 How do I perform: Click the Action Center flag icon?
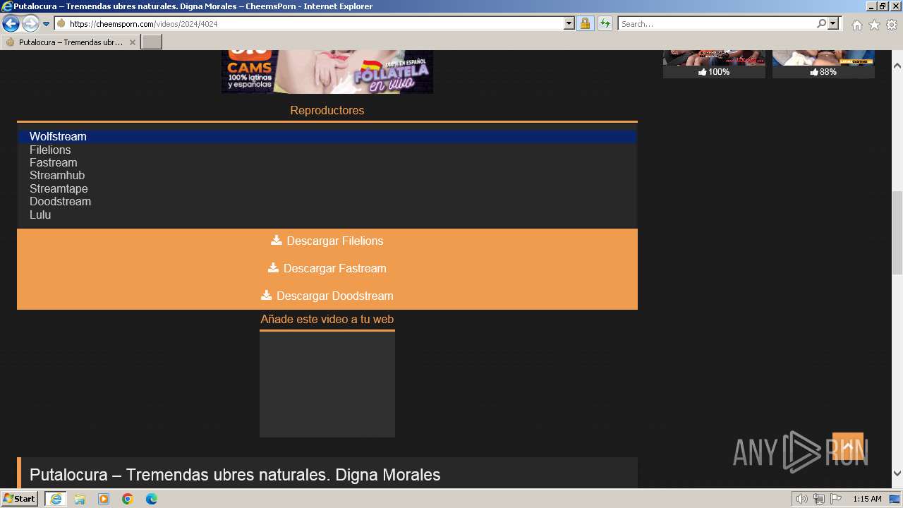click(836, 499)
